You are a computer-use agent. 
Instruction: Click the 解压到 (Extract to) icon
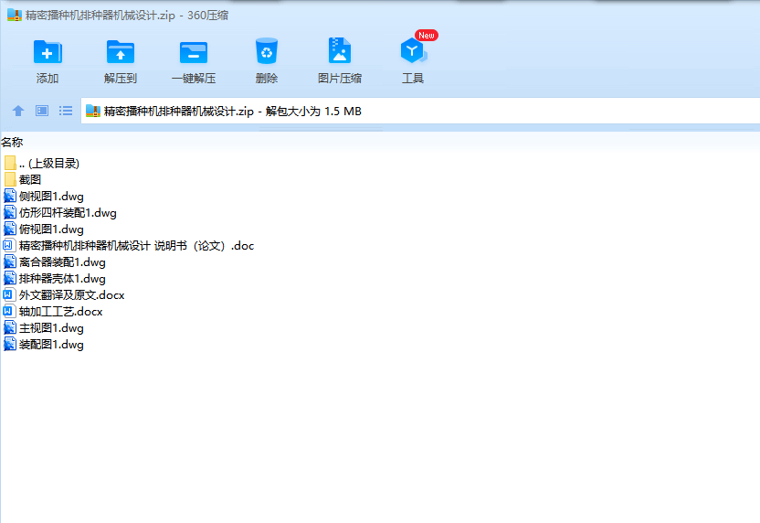tap(121, 51)
